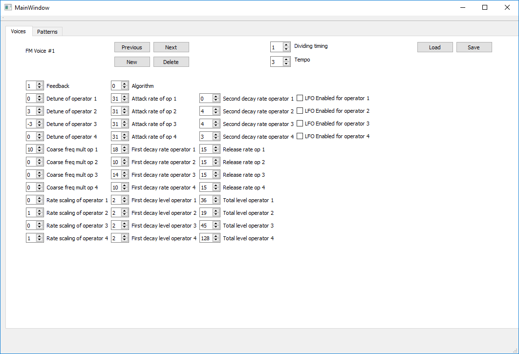Toggle LFO Enabled for operator 2 checkbox

pos(300,111)
